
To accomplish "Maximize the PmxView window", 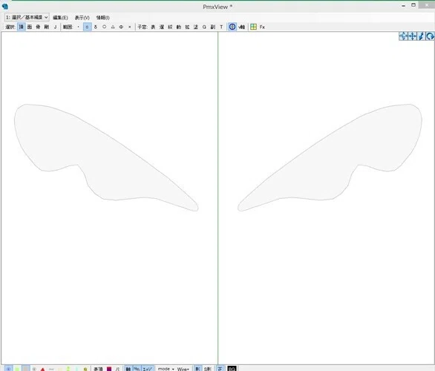I will [x=413, y=5].
